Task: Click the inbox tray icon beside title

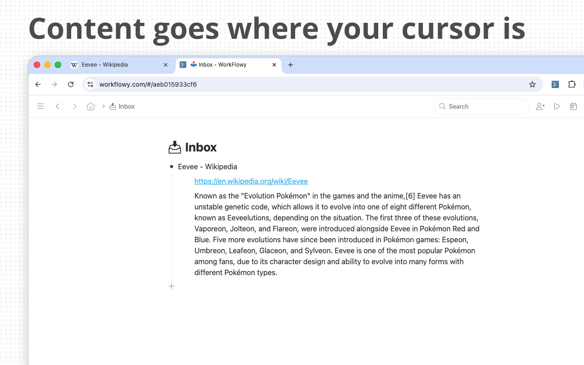Action: pos(175,147)
